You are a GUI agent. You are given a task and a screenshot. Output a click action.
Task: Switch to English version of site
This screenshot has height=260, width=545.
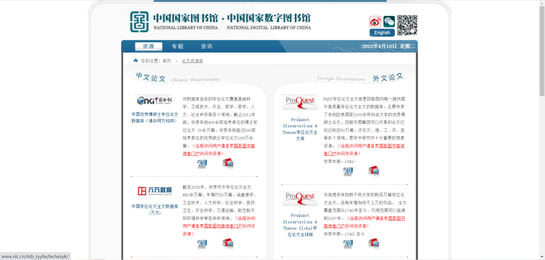point(382,33)
